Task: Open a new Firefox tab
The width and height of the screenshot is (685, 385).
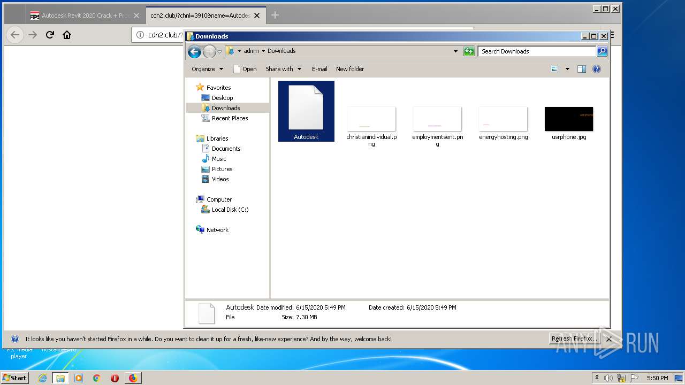Action: [275, 16]
